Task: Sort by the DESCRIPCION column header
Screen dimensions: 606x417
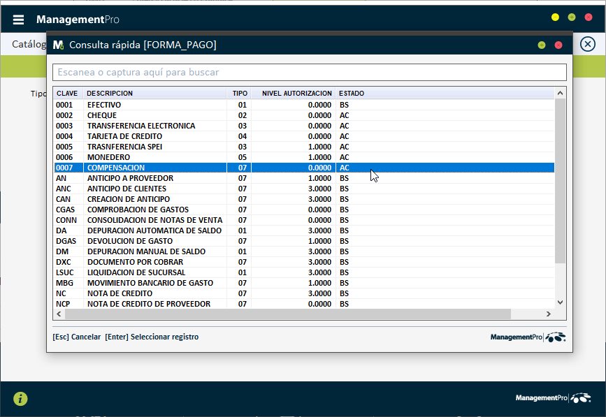Action: click(x=110, y=94)
